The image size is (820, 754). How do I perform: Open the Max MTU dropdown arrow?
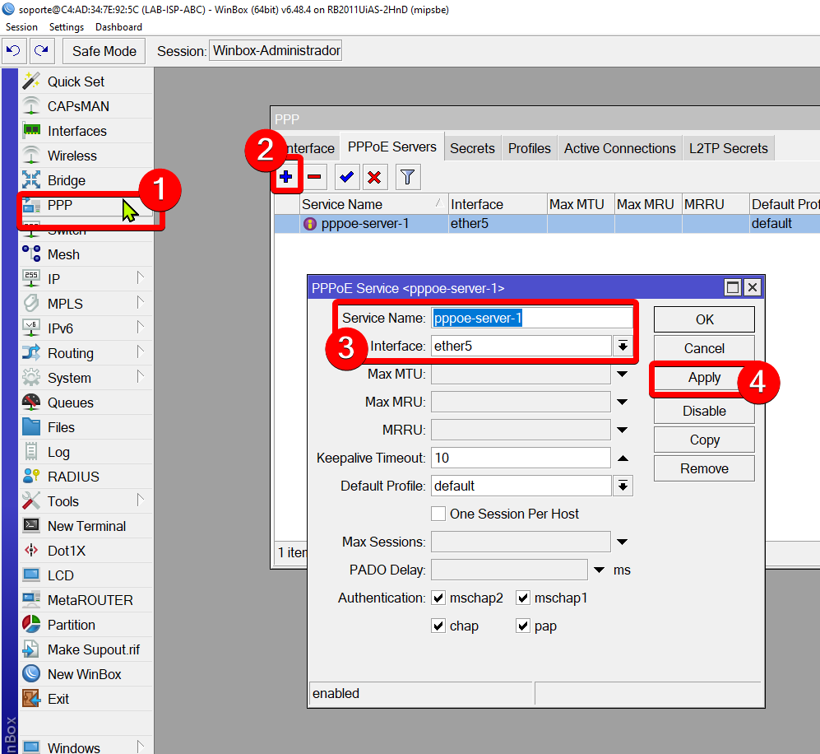pos(623,375)
